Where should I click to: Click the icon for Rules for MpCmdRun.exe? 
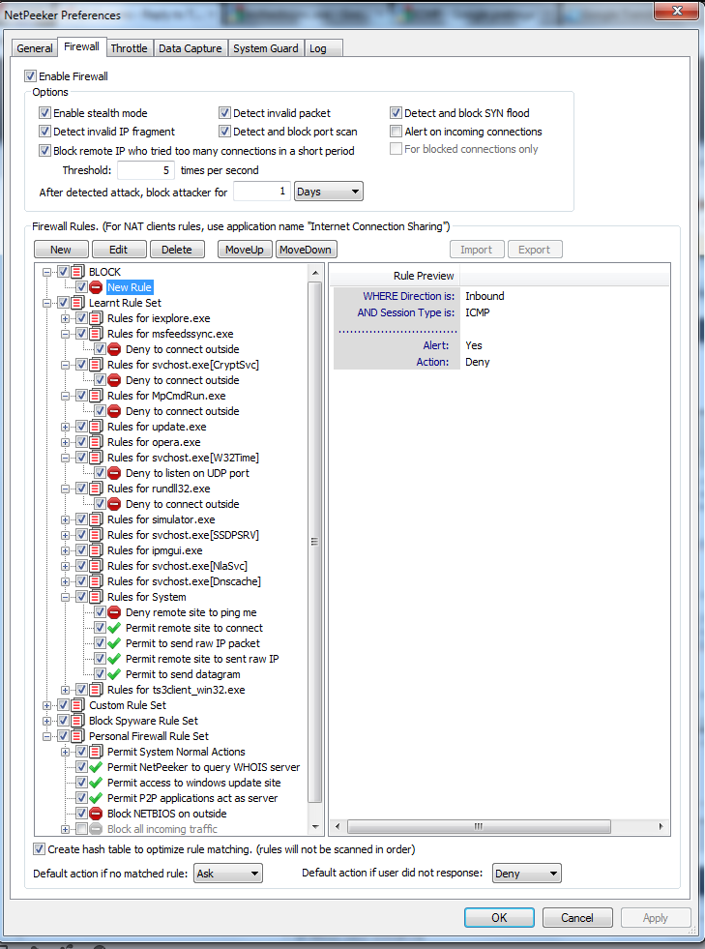click(96, 396)
